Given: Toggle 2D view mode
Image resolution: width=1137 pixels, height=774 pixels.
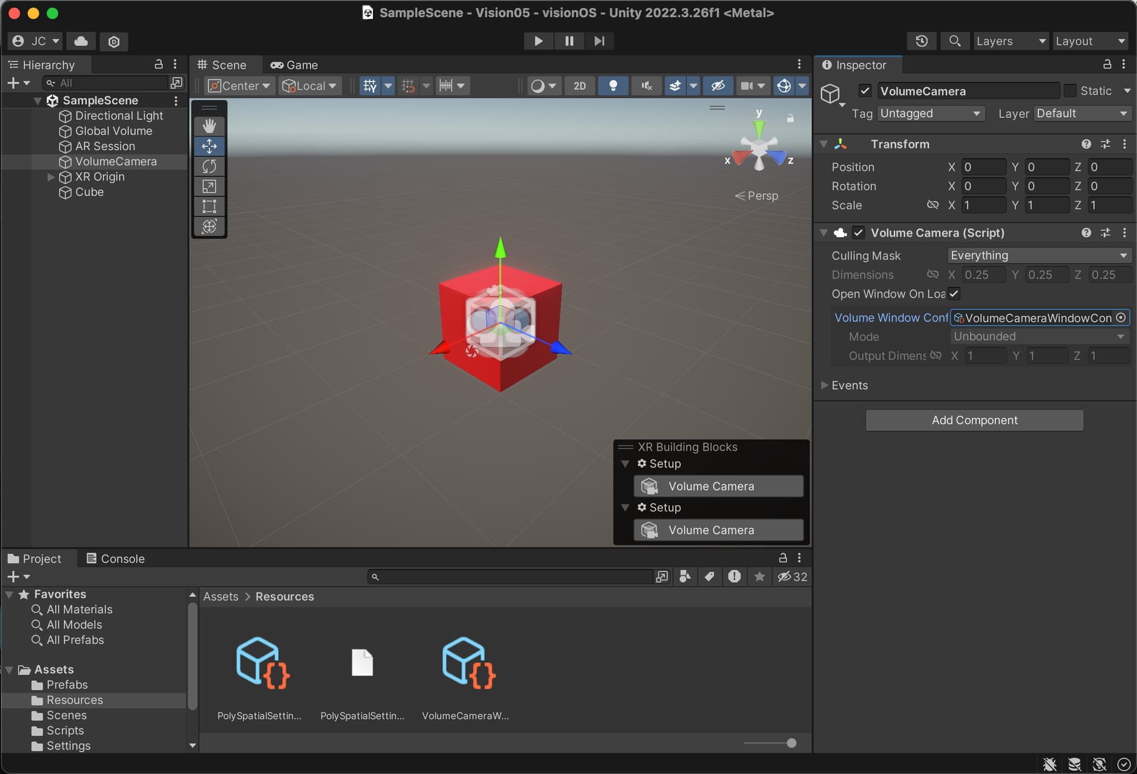Looking at the screenshot, I should [579, 86].
